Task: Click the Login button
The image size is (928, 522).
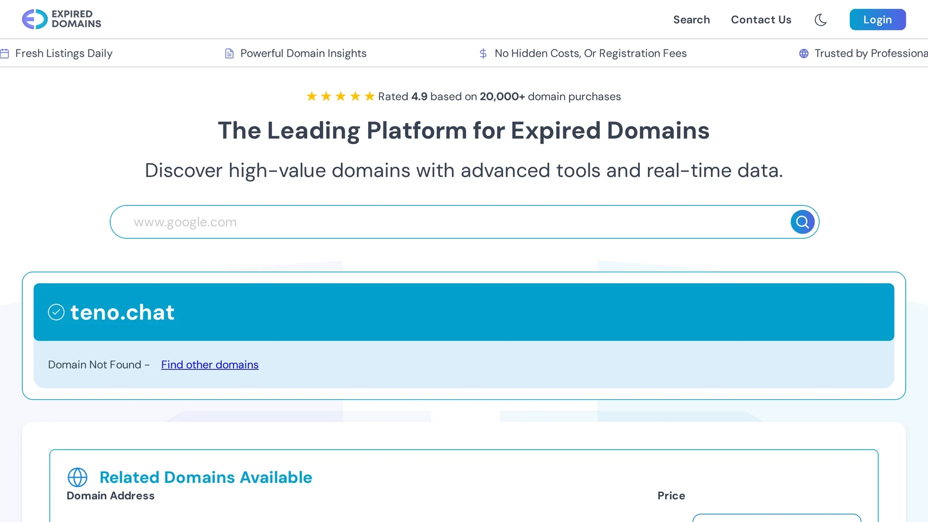Action: [x=877, y=20]
